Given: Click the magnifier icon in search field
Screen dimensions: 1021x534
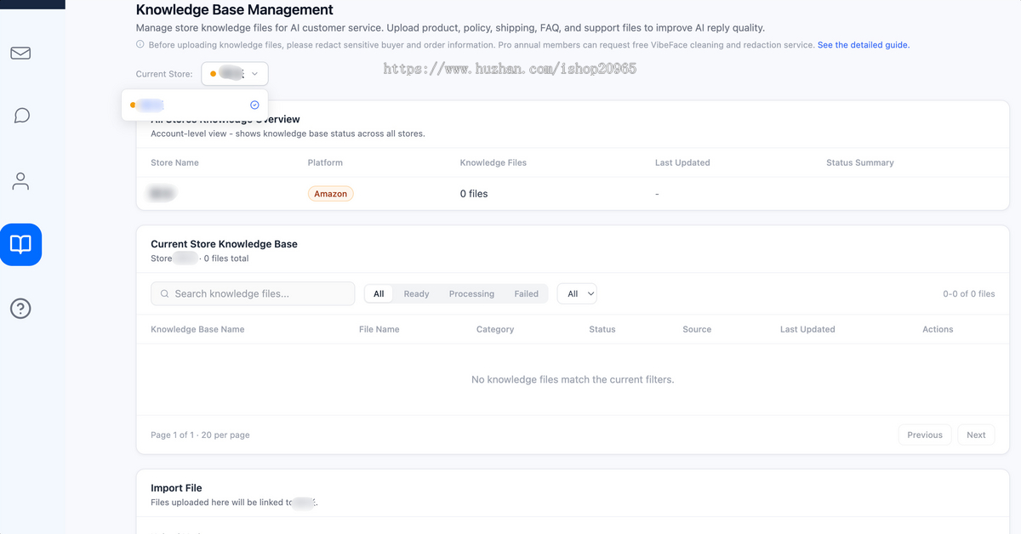Looking at the screenshot, I should [165, 294].
